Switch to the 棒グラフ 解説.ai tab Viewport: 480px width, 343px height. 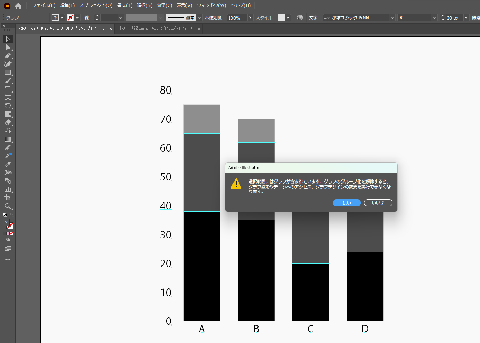tap(155, 28)
